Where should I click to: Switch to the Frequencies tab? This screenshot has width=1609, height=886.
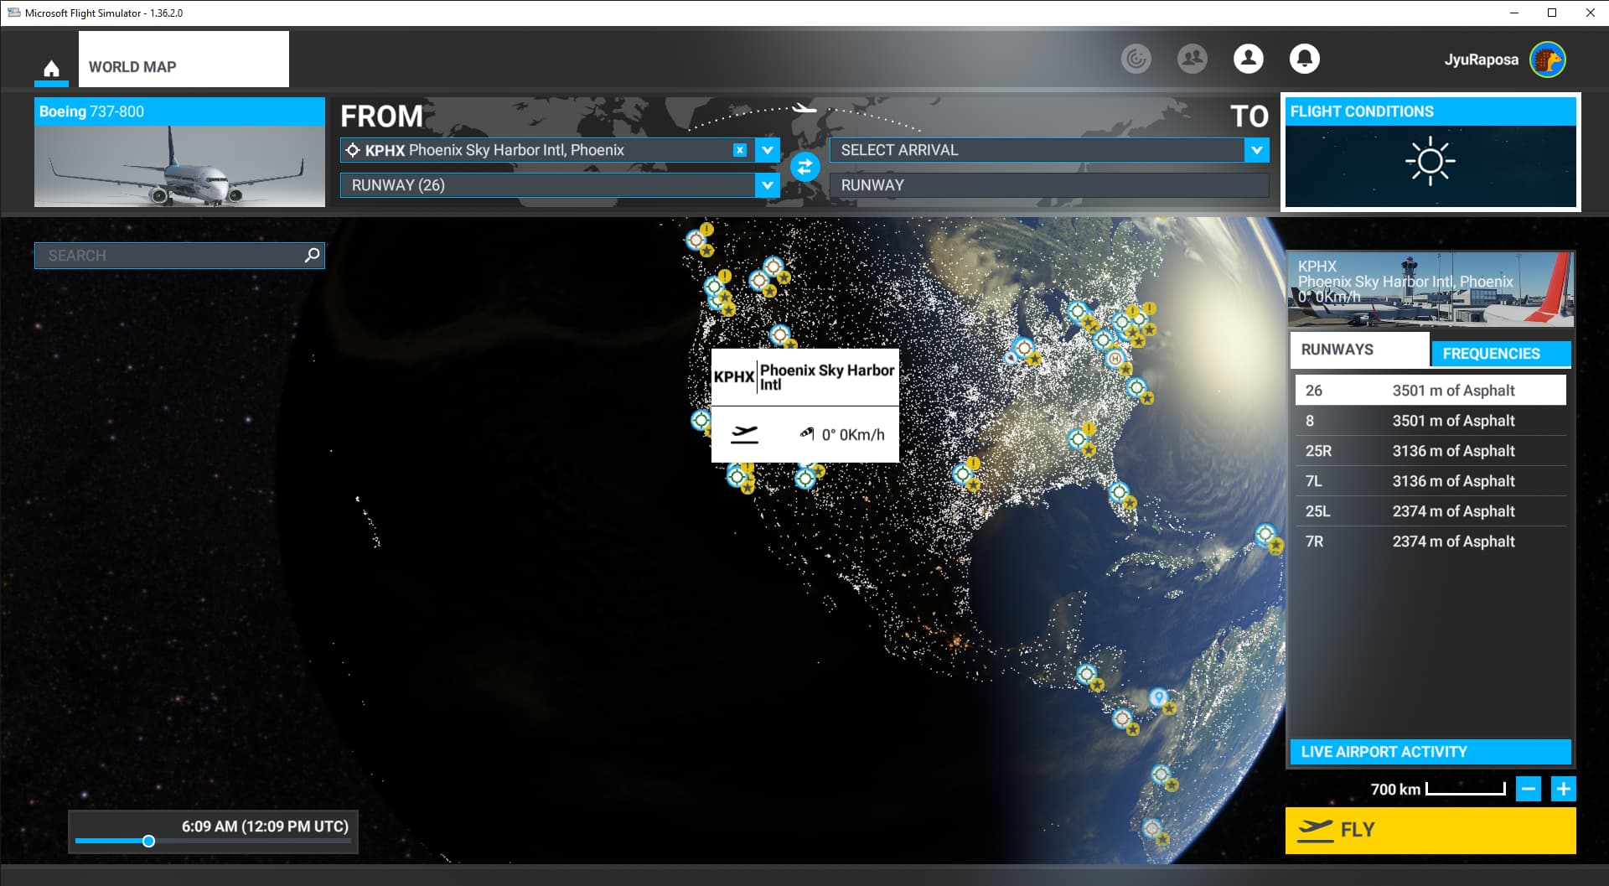point(1499,353)
